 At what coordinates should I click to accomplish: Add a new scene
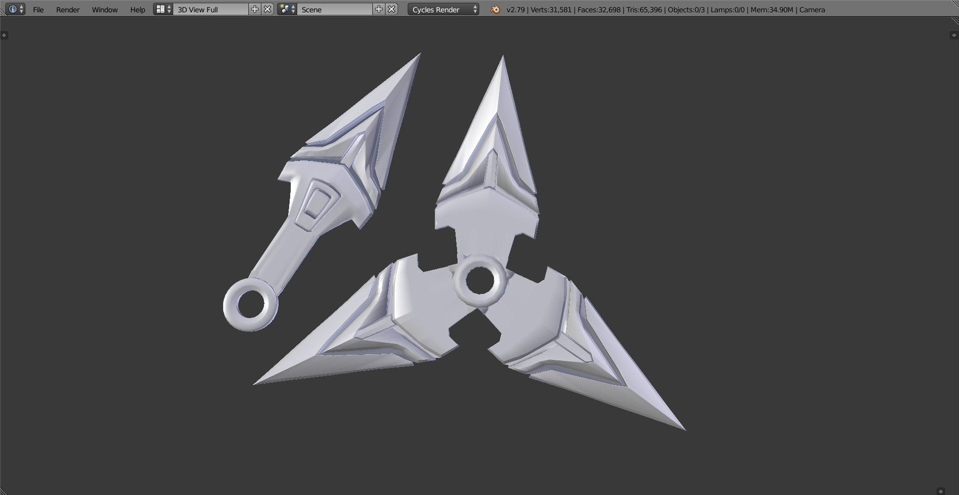379,9
